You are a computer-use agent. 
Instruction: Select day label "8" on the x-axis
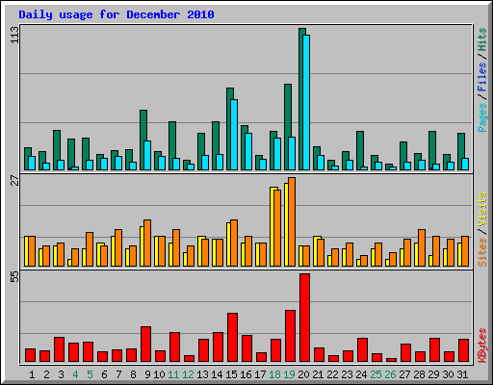click(x=133, y=374)
